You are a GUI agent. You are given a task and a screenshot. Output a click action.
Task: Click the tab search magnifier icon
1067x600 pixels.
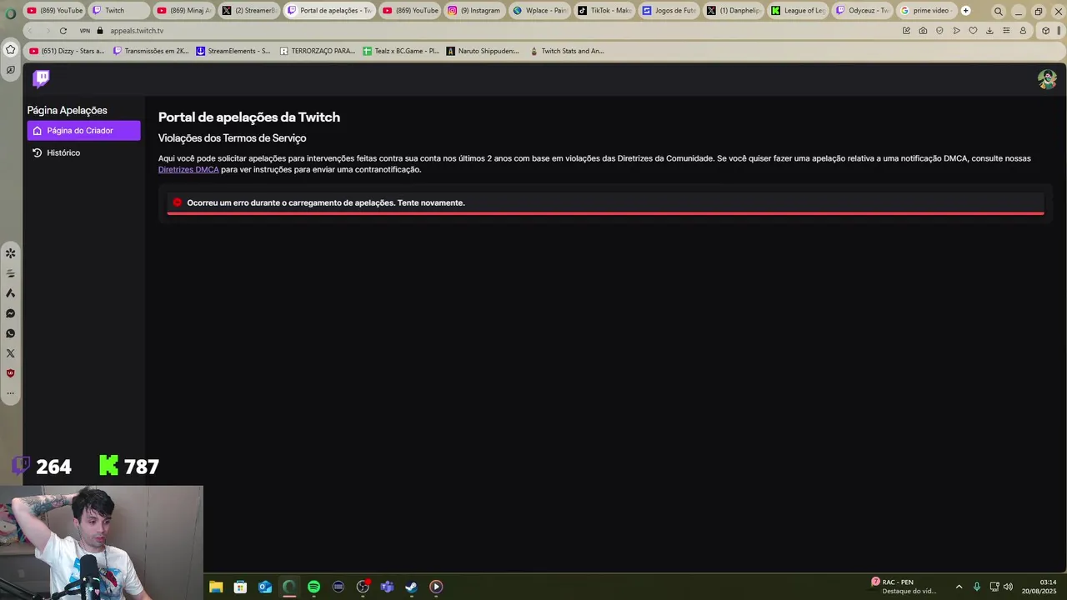[998, 11]
